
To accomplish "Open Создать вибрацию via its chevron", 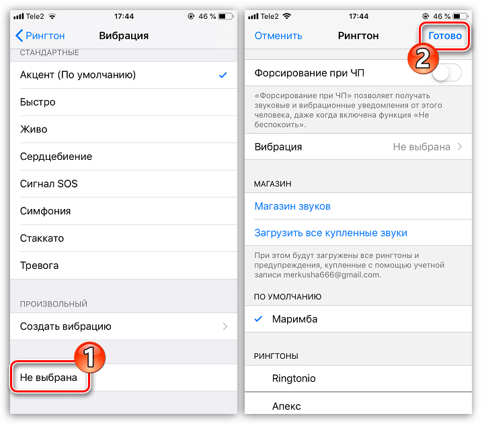I will (225, 327).
